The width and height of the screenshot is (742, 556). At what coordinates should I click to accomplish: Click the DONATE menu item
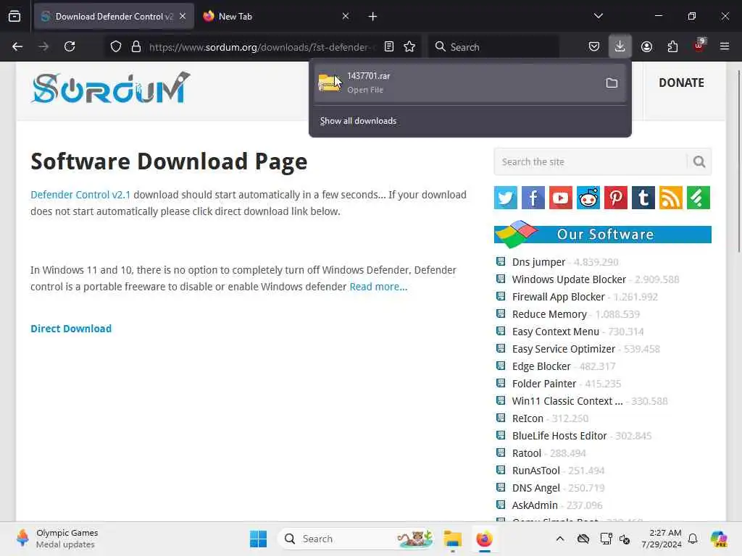(x=681, y=83)
